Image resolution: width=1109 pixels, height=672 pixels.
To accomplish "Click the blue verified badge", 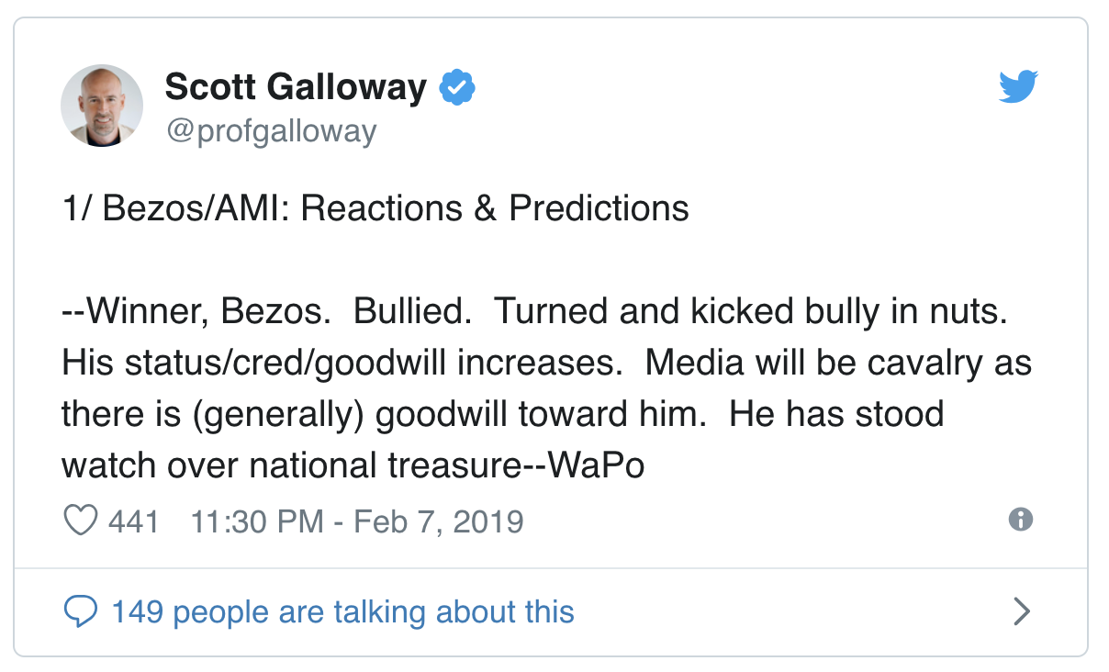I will click(457, 88).
